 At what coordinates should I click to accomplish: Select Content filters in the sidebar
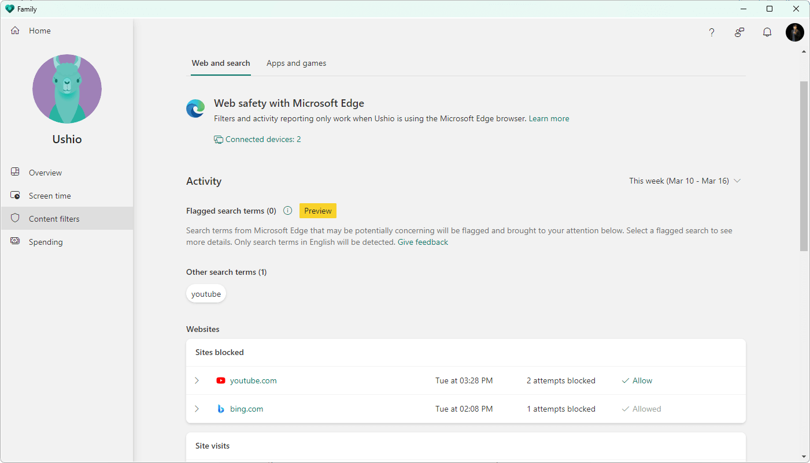[x=67, y=219]
